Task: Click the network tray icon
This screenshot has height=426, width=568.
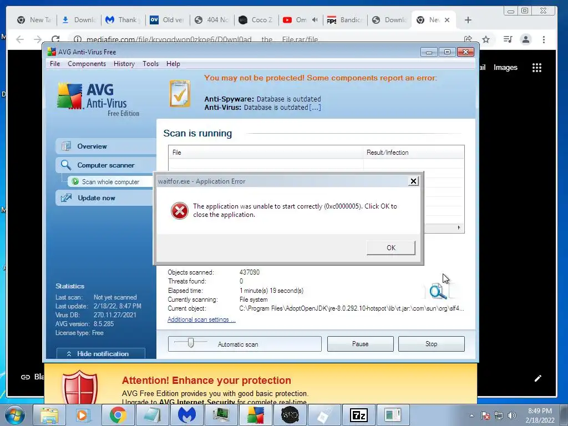Action: coord(499,415)
